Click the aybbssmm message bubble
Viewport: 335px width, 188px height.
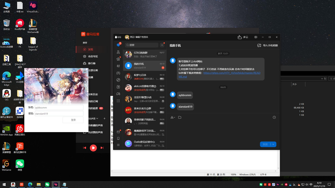tap(185, 95)
